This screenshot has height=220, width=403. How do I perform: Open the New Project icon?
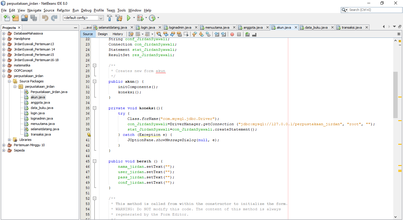[15, 18]
